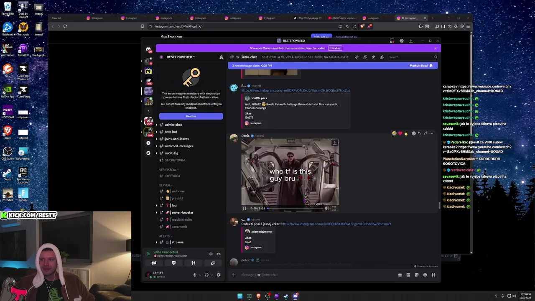Image resolution: width=535 pixels, height=301 pixels.
Task: Expand threads arrow beside admin-chat
Action: [156, 125]
